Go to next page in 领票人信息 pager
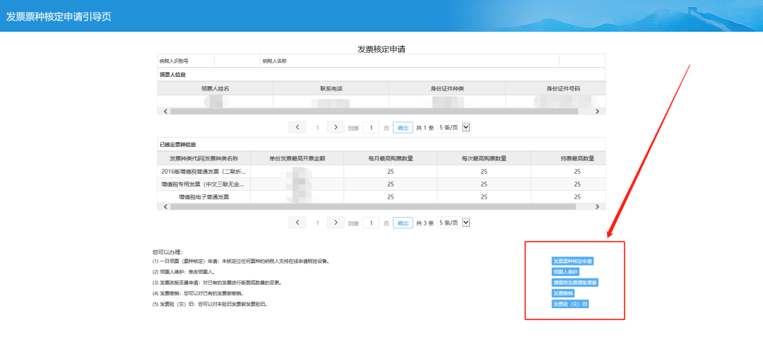This screenshot has width=763, height=361. point(336,127)
